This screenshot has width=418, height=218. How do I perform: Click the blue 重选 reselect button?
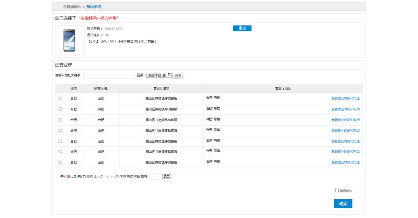pyautogui.click(x=242, y=28)
